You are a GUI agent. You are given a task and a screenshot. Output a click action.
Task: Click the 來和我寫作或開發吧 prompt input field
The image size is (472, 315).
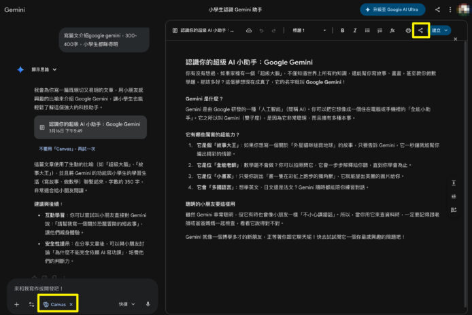click(82, 289)
